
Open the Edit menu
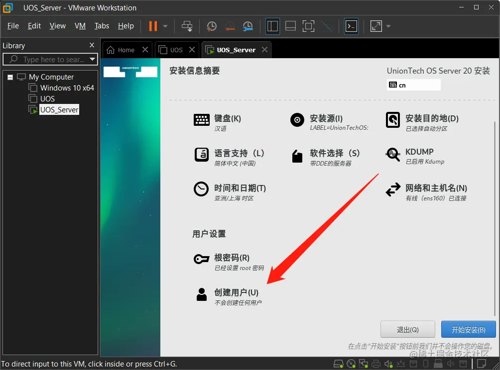tap(34, 26)
